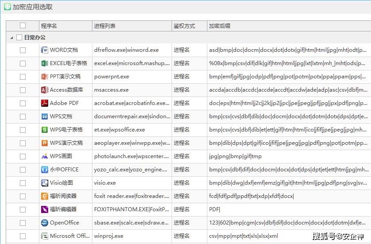This screenshot has height=244, width=371.
Task: Click the Adobe PDF icon
Action: coord(44,103)
